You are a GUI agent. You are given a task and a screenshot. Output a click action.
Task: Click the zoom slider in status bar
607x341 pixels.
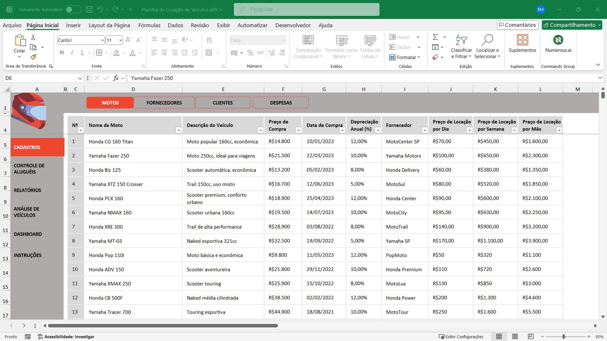click(x=564, y=336)
